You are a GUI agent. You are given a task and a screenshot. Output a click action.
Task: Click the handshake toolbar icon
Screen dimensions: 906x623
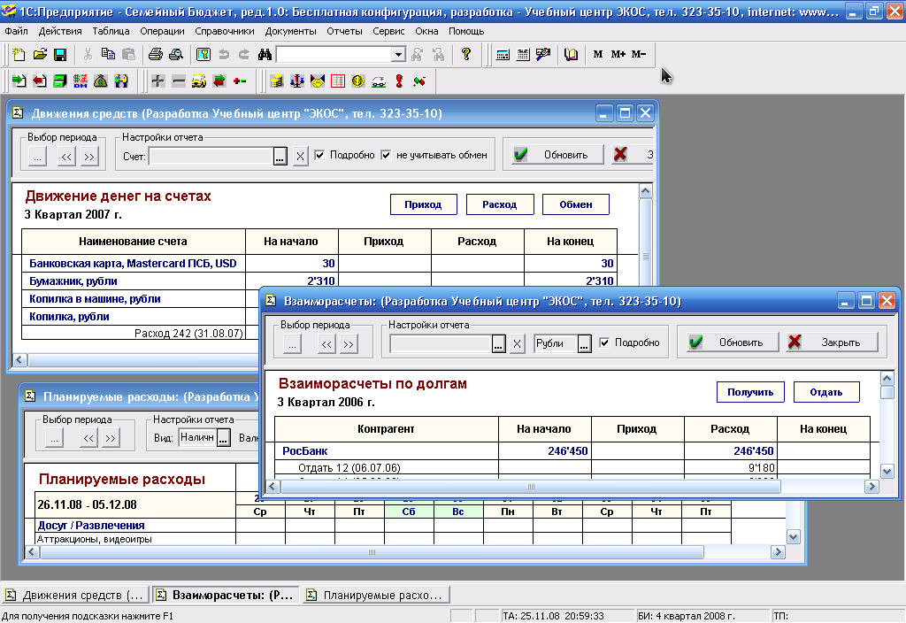pos(318,81)
